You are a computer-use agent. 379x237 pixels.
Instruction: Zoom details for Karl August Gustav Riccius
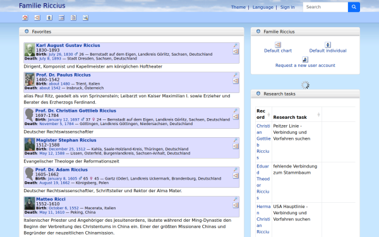236,46
